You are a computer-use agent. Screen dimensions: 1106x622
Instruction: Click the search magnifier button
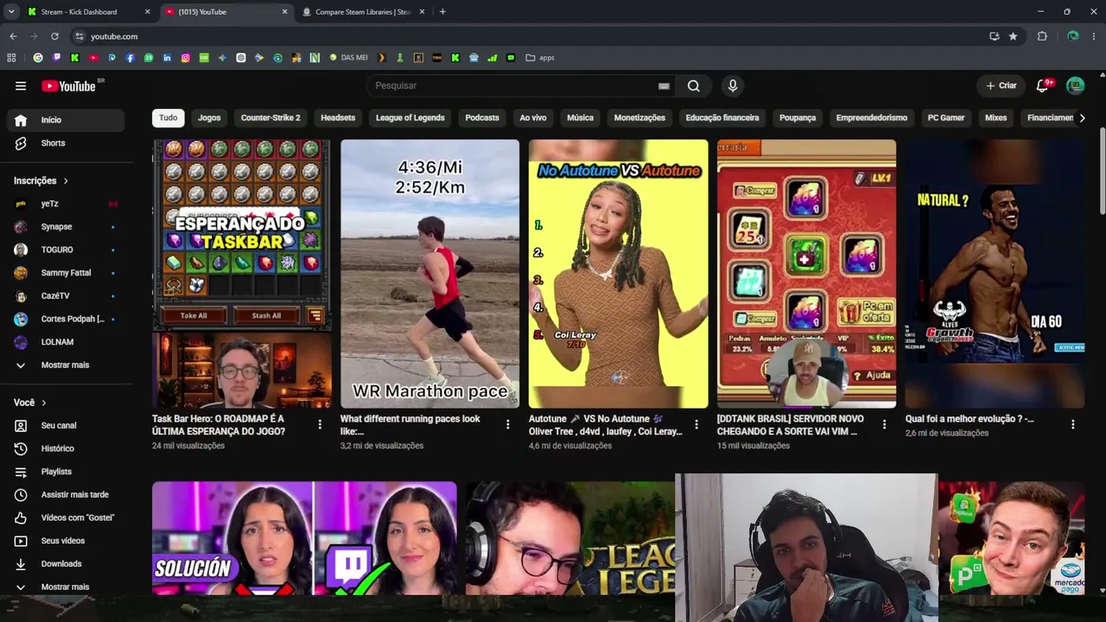(693, 86)
